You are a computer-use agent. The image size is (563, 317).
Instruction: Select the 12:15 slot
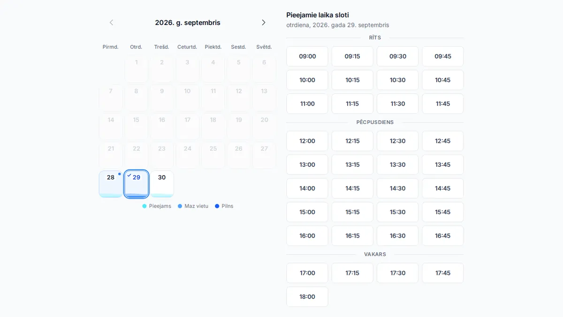tap(352, 141)
